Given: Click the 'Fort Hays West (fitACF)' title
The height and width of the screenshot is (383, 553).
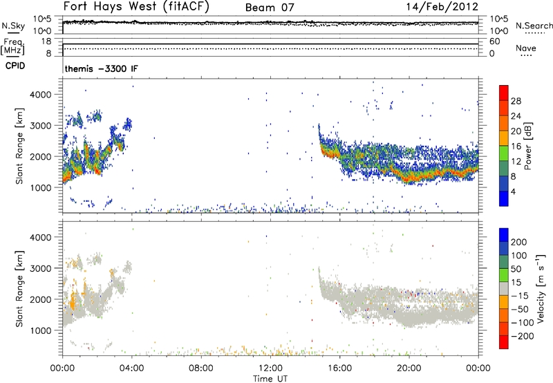Looking at the screenshot, I should (x=136, y=7).
